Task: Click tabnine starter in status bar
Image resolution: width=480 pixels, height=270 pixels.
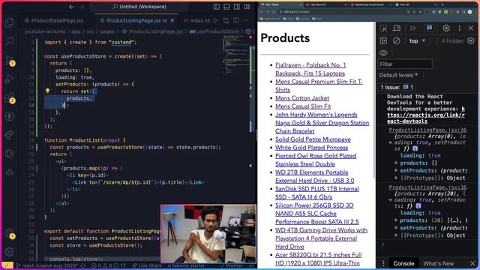Action: point(186,265)
